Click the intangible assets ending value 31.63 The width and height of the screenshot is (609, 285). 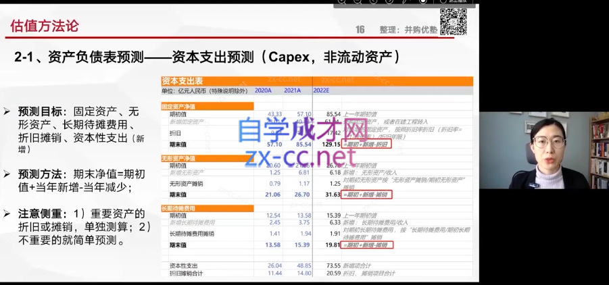click(x=333, y=195)
